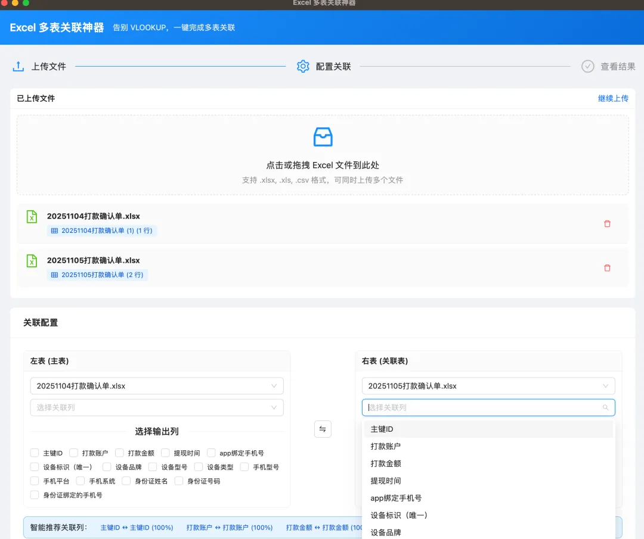Check the 设备标识（唯一）output column checkbox
Image resolution: width=644 pixels, height=539 pixels.
tap(35, 467)
